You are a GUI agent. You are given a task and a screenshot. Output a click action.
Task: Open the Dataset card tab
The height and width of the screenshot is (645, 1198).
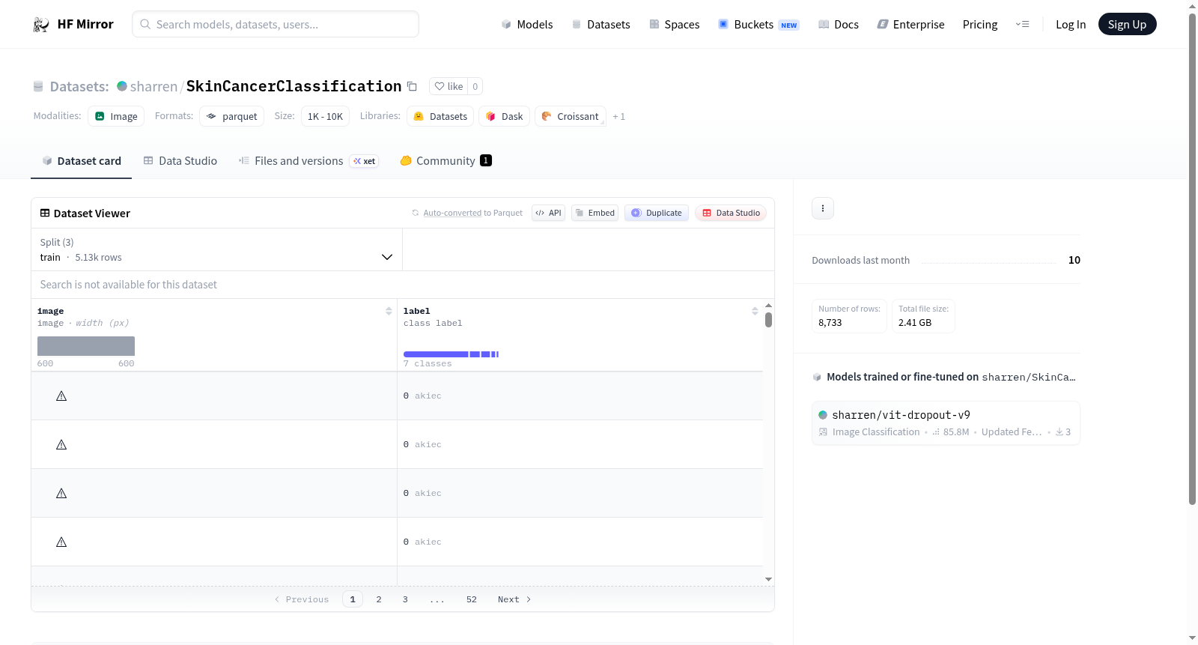click(82, 161)
